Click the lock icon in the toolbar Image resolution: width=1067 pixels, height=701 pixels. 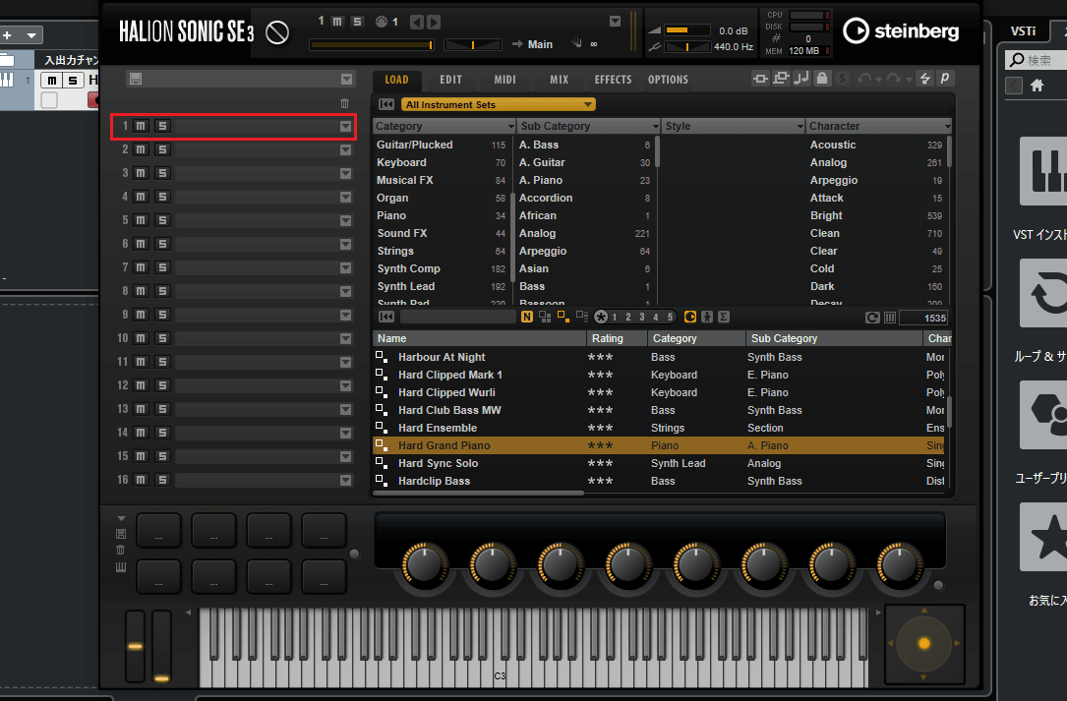(822, 79)
